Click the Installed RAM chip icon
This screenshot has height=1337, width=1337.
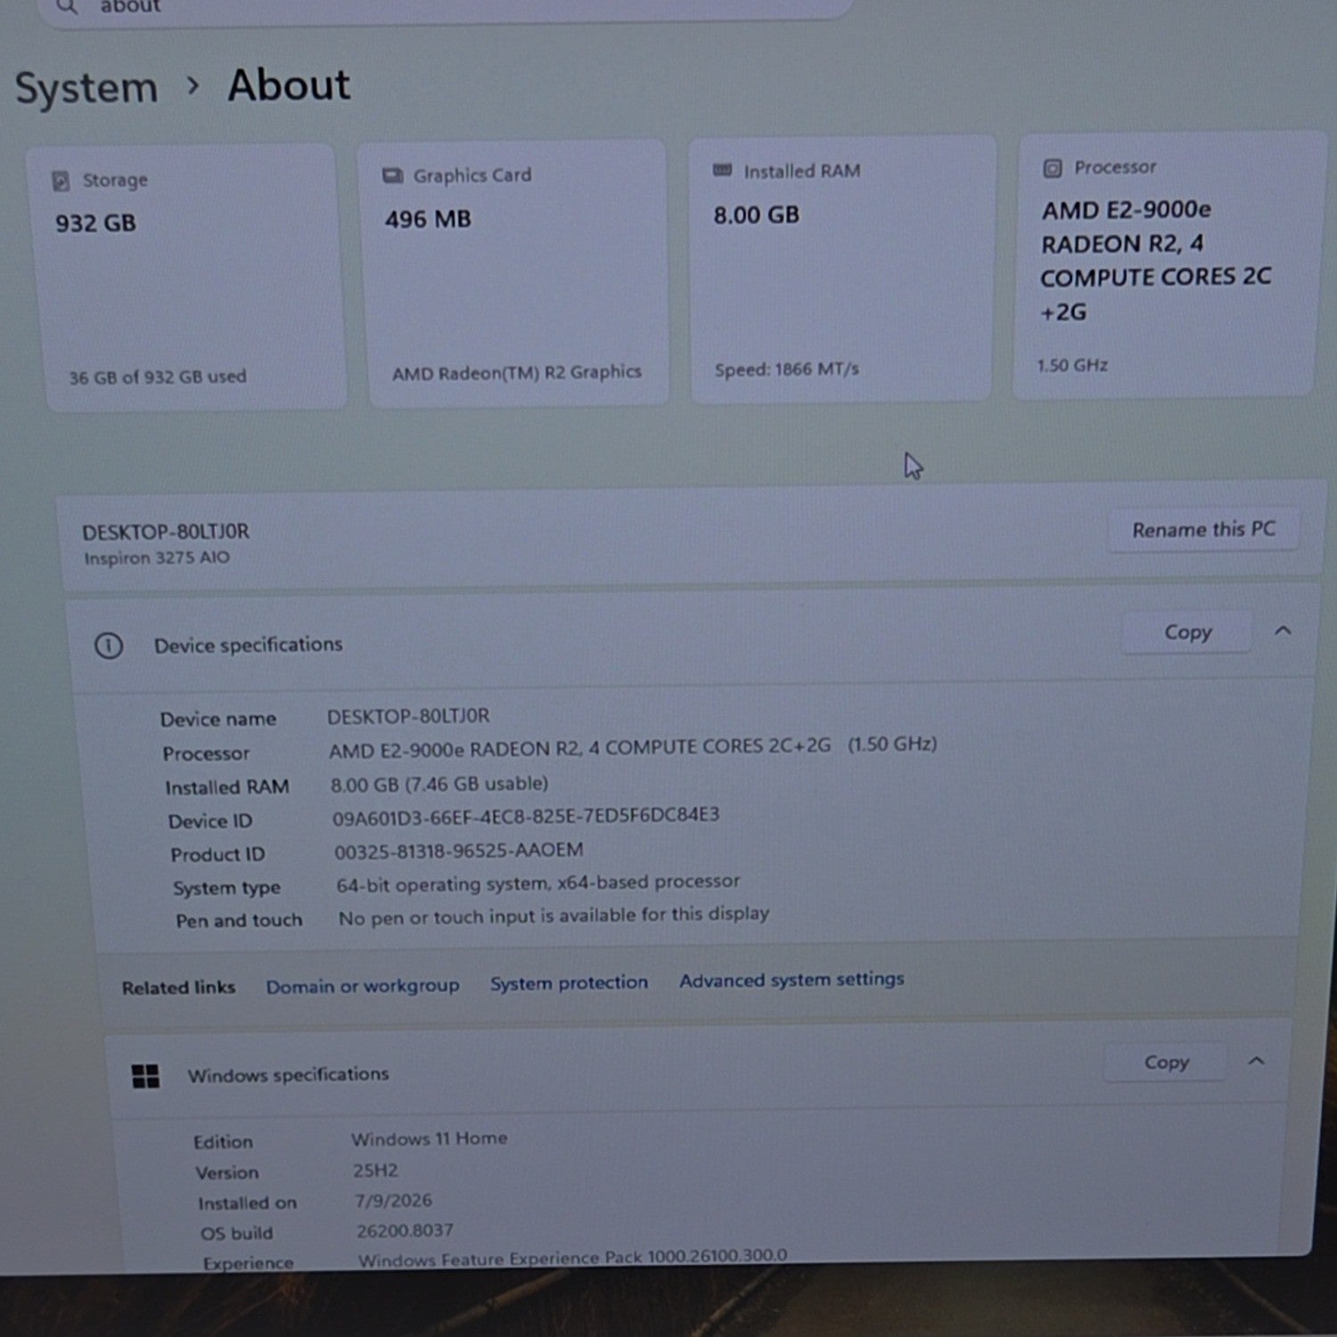pos(723,170)
